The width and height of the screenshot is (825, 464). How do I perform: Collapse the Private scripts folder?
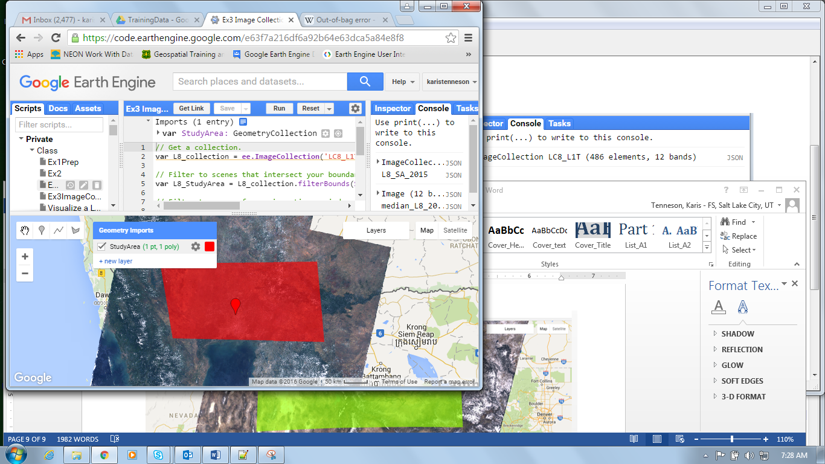[21, 139]
